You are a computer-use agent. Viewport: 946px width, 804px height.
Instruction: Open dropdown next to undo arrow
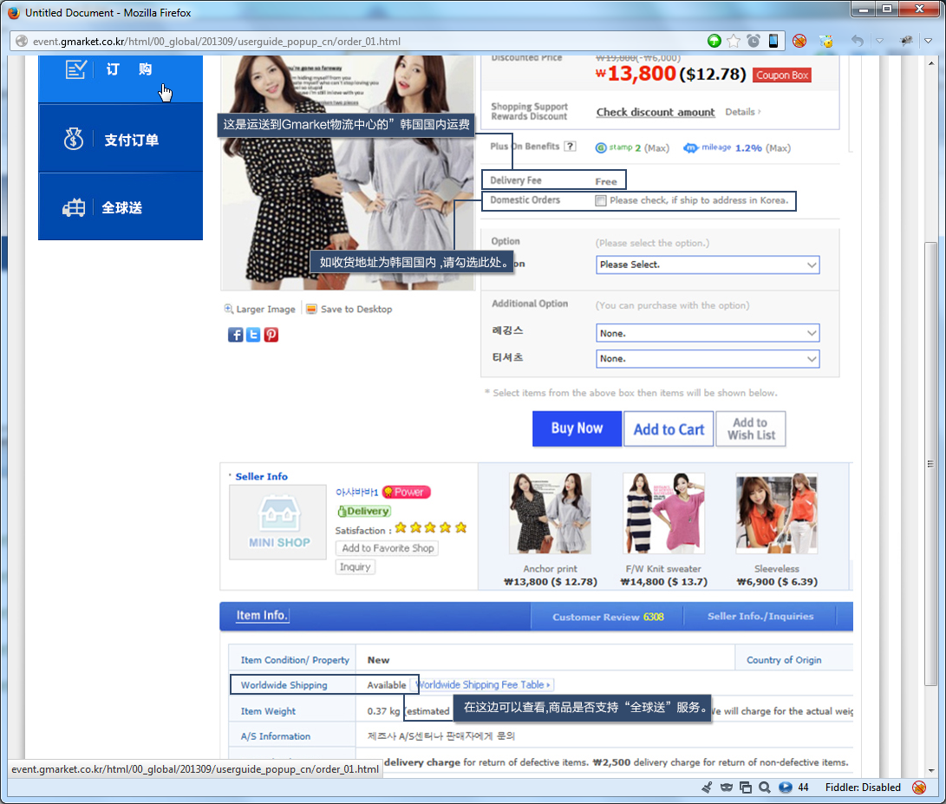tap(879, 41)
